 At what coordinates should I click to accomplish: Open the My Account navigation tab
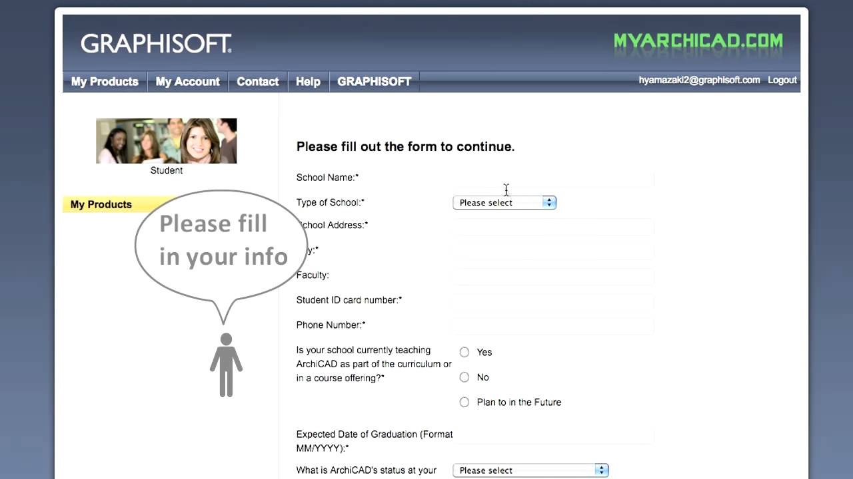click(187, 82)
